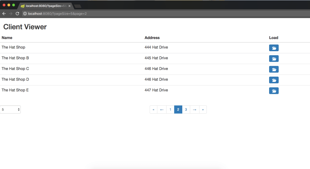Click the Client Viewer heading

[x=25, y=27]
